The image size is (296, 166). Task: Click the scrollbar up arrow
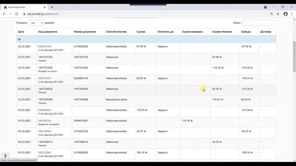point(294,19)
